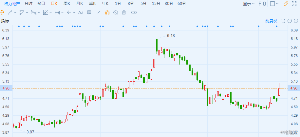This screenshot has width=300, height=137.
Task: Toggle hide drawings eye icon
Action: (x=115, y=13)
